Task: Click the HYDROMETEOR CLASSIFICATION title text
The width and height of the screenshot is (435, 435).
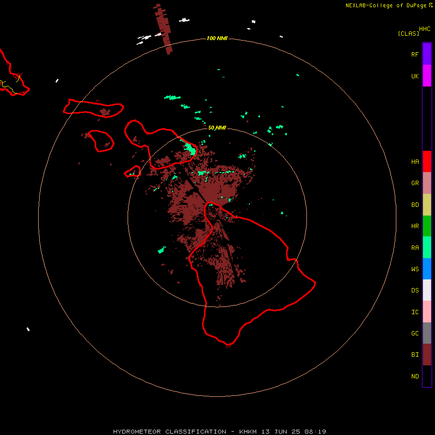Action: coord(170,432)
